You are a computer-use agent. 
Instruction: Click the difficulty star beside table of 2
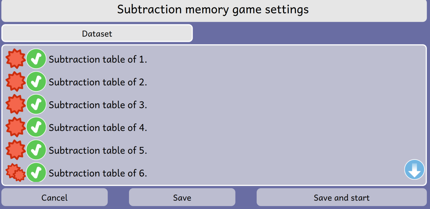16,81
